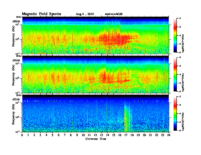Viewport: 201px width, 155px height.
Task: Click the dD/dt color bar PSD axis label
Action: 183,82
